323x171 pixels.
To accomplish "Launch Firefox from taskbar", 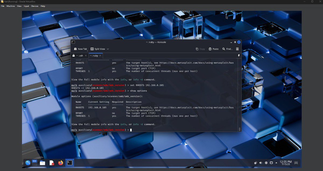I will [x=61, y=163].
